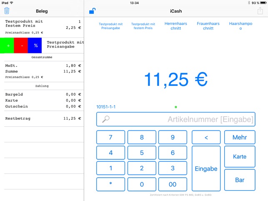Tap receipt number 10151-1-1
This screenshot has width=268, height=201.
(106, 107)
